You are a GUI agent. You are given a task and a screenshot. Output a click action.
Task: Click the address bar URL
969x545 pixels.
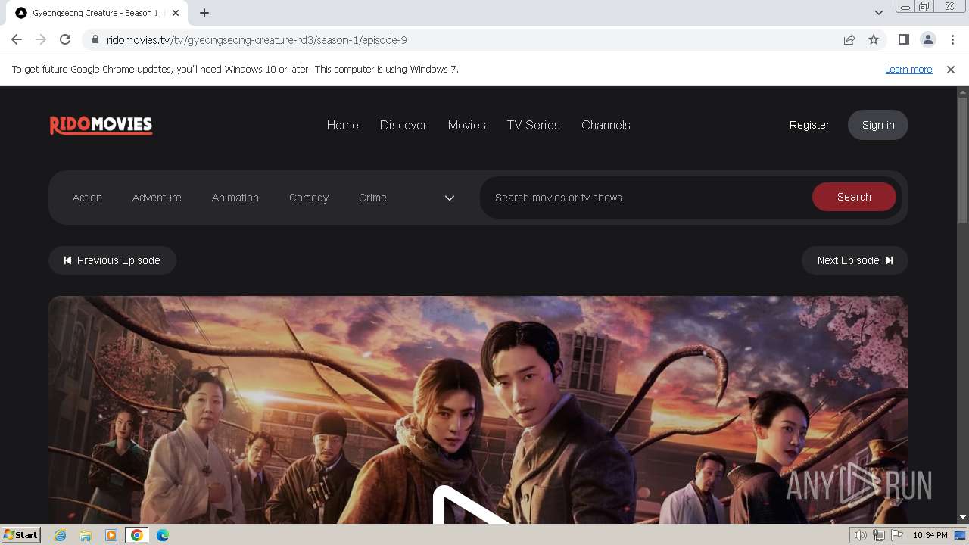[x=257, y=39]
